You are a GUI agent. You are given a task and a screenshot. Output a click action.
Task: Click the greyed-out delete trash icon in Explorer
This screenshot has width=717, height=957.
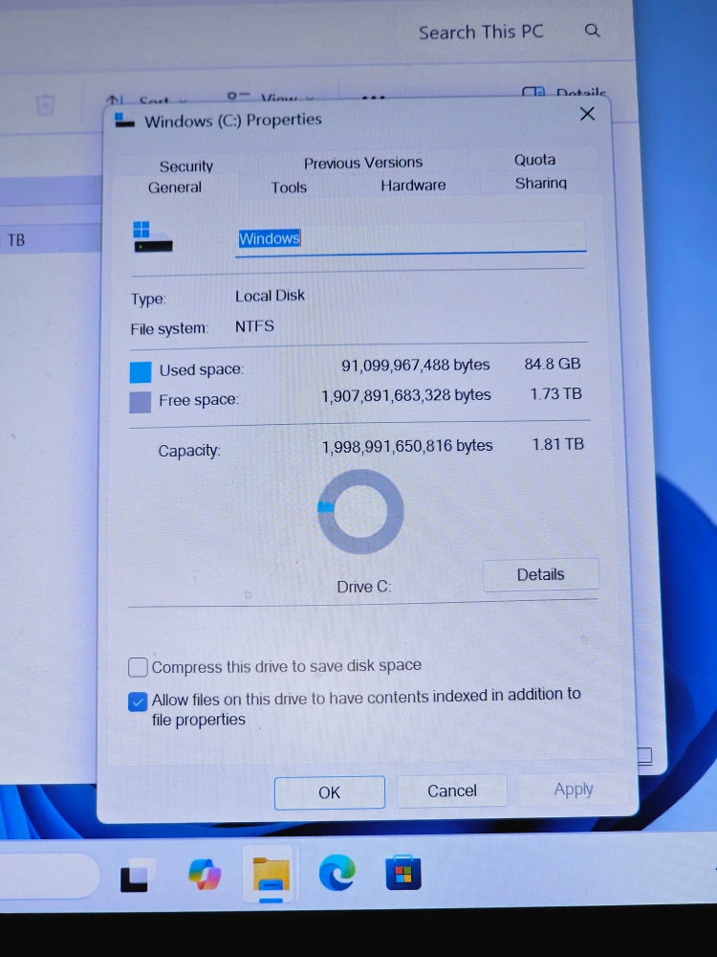pos(45,104)
